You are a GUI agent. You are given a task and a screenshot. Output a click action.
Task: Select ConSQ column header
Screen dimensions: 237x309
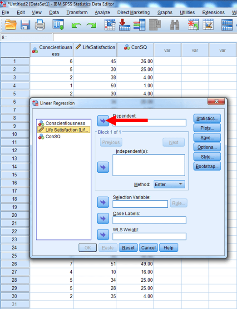tap(135, 50)
